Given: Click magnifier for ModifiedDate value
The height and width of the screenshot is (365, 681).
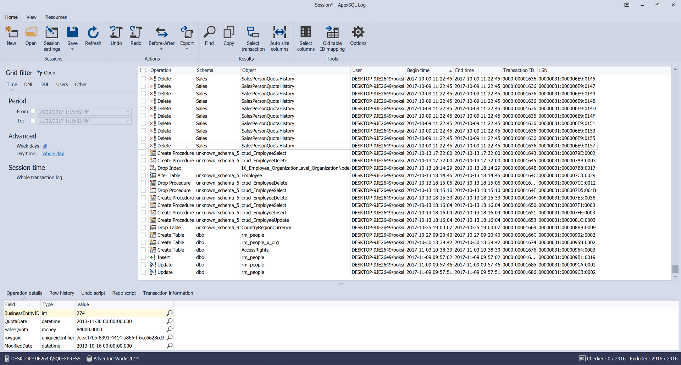Looking at the screenshot, I should click(x=170, y=346).
